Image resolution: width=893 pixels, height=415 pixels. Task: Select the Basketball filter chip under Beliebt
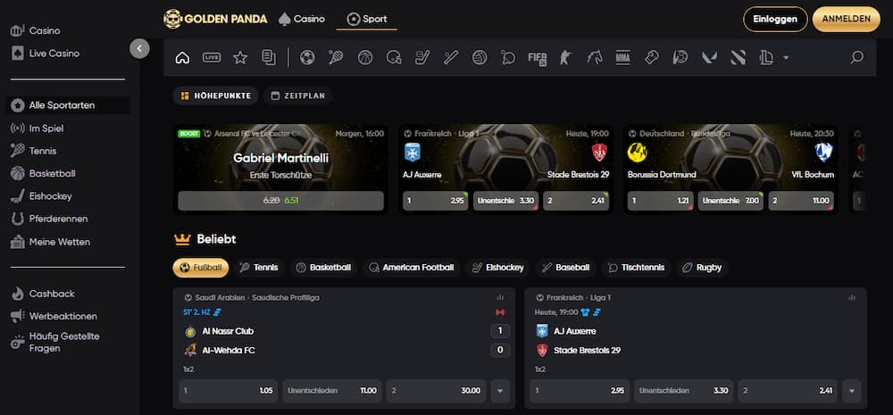point(323,268)
